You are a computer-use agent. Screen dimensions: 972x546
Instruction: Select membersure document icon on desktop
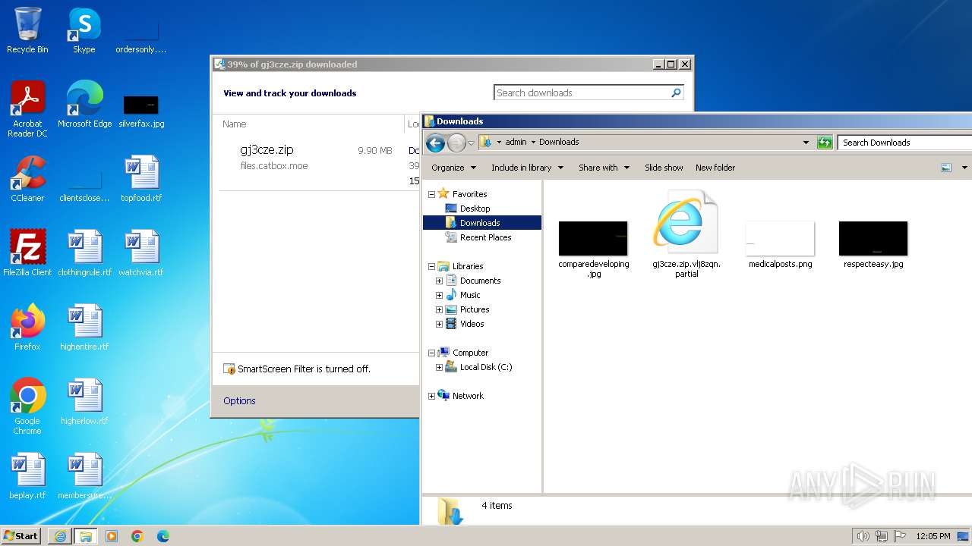(x=84, y=476)
